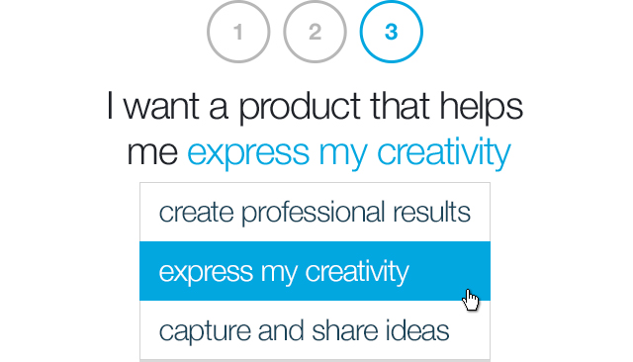Set answer to 'create professional results'
Viewport: 633px width, 362px height.
point(315,212)
